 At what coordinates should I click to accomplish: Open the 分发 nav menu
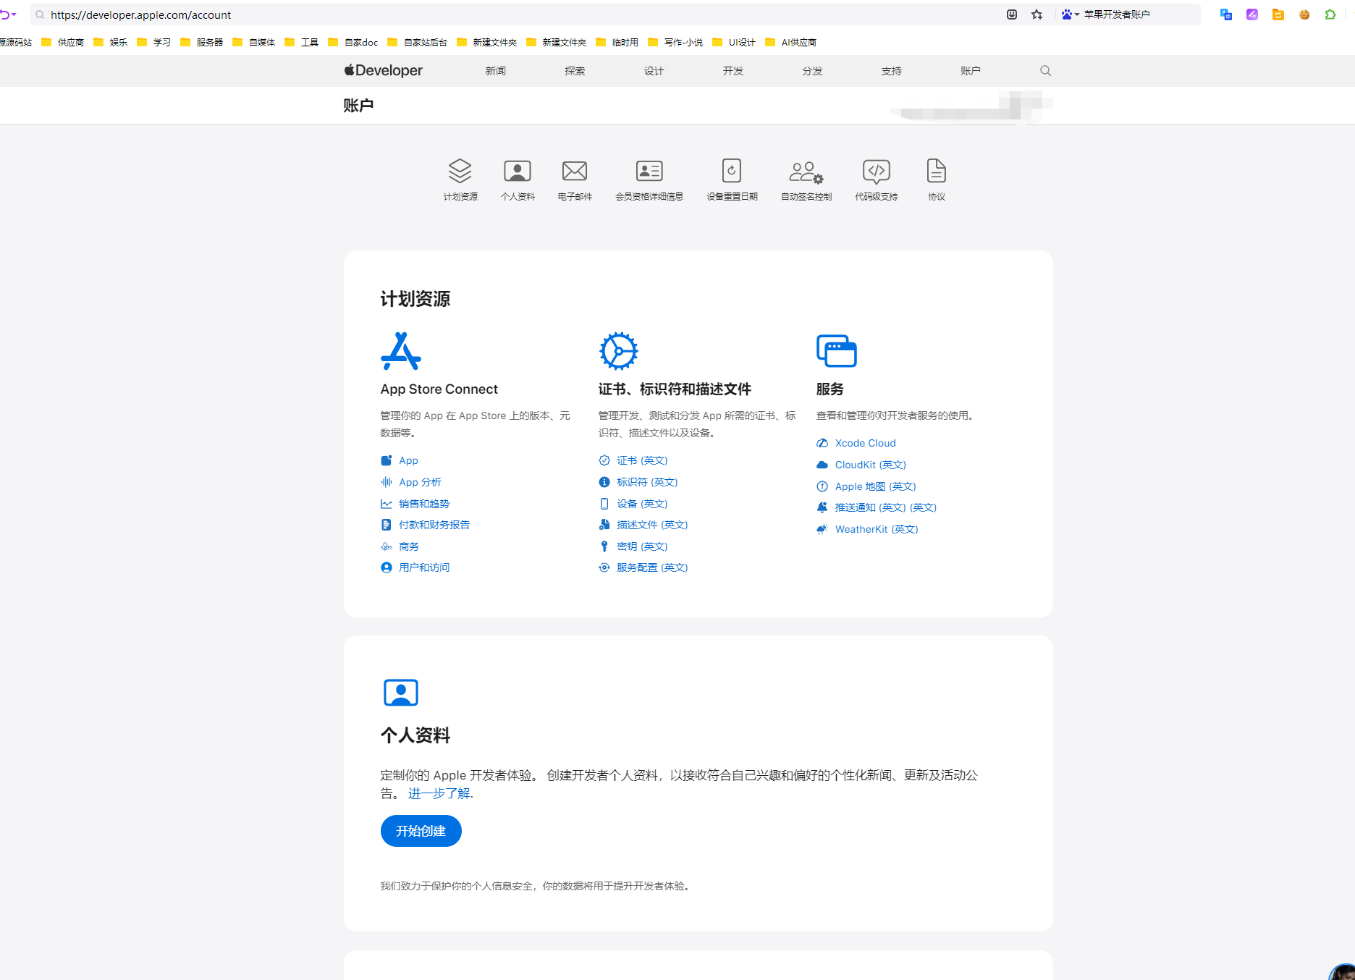point(812,71)
